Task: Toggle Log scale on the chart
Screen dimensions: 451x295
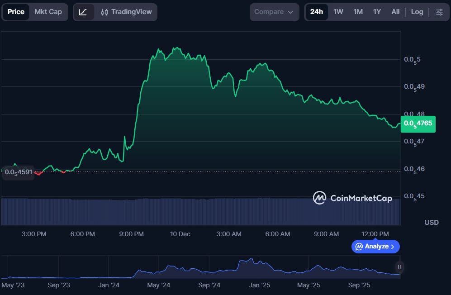Action: point(417,12)
